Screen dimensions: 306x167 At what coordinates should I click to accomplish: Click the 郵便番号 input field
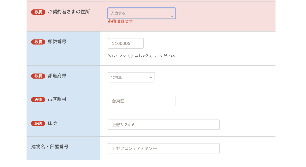[x=126, y=43]
